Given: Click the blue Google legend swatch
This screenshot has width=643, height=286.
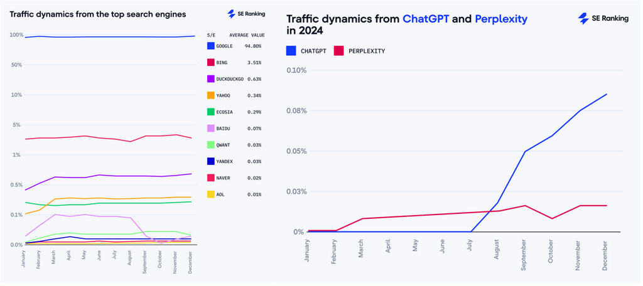Looking at the screenshot, I should point(211,46).
